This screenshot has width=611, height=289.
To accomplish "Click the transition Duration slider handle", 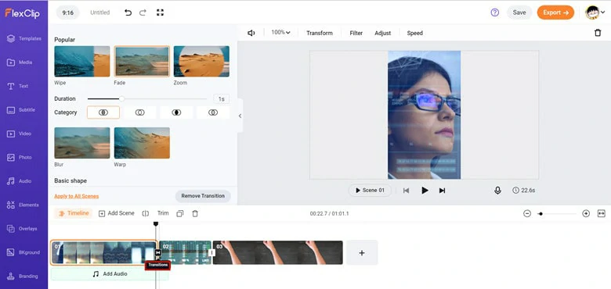I will (121, 98).
